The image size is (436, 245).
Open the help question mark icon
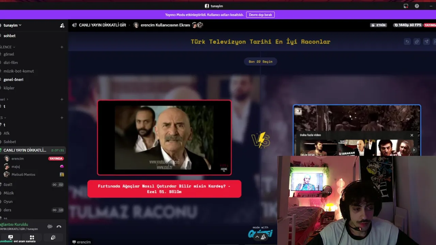coord(417,6)
